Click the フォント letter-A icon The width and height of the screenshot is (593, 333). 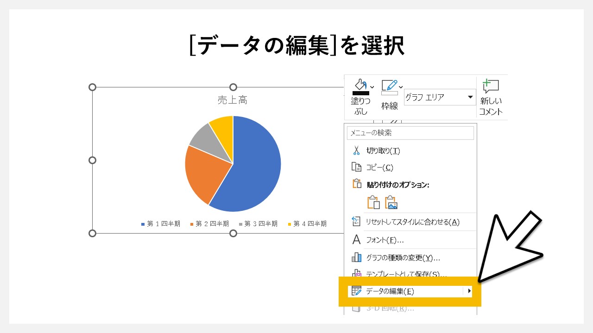pos(356,240)
